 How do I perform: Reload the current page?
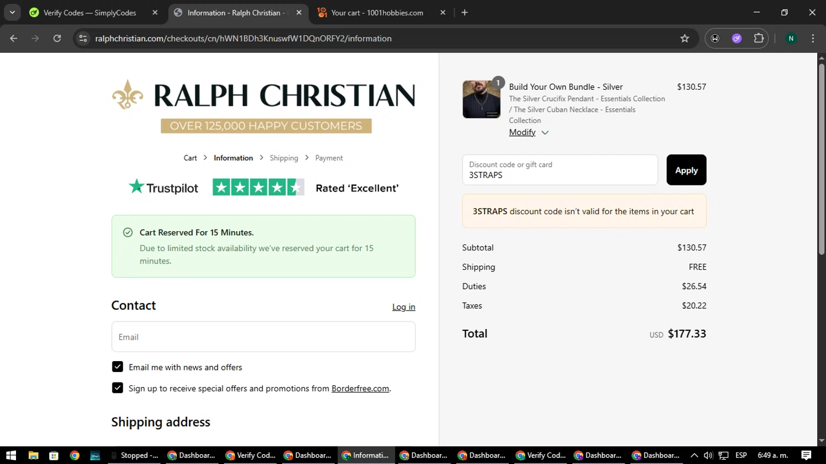click(57, 39)
